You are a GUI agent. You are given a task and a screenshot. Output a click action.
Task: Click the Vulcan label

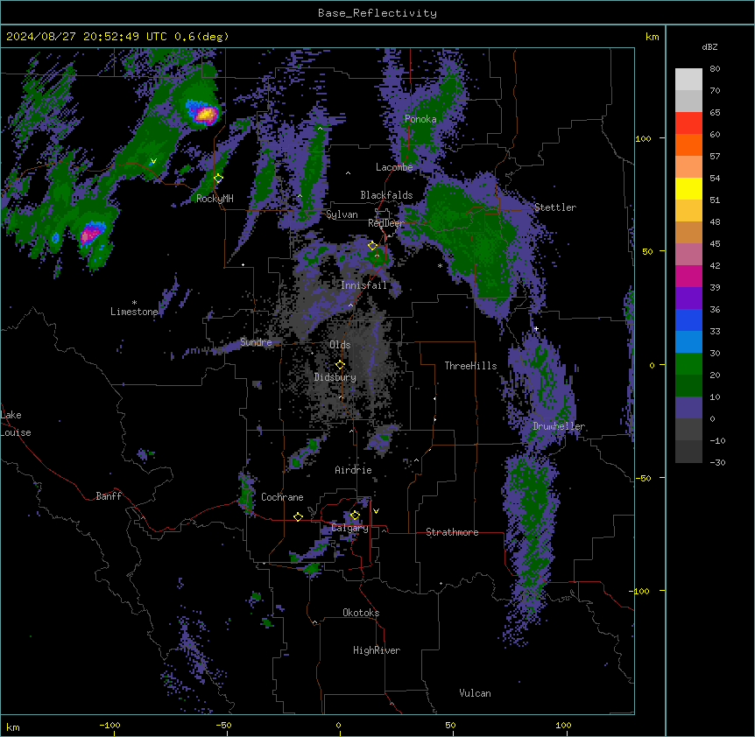pos(476,693)
